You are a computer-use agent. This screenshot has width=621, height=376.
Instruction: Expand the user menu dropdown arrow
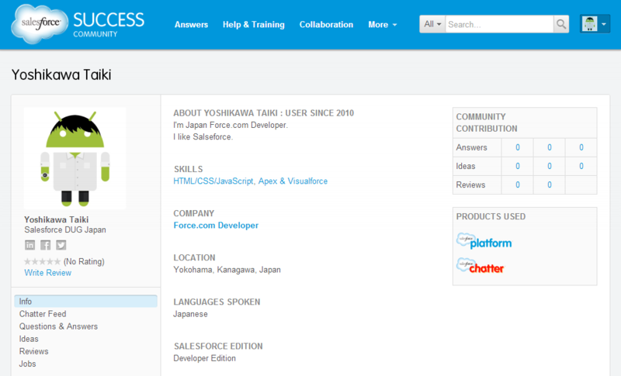tap(604, 24)
